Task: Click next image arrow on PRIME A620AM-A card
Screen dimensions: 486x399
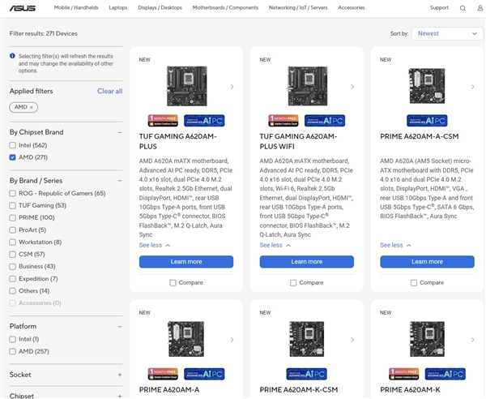Action: (232, 340)
